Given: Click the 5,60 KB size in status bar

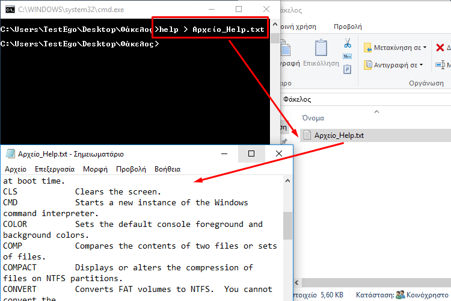Looking at the screenshot, I should (332, 295).
